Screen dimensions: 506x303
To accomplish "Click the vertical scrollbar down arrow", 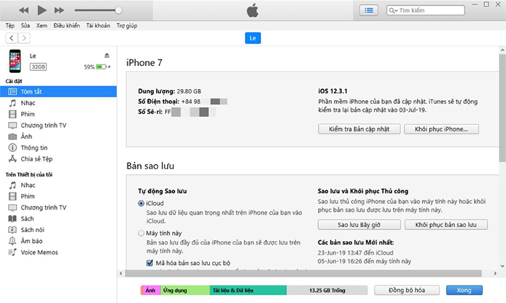I will 502,266.
